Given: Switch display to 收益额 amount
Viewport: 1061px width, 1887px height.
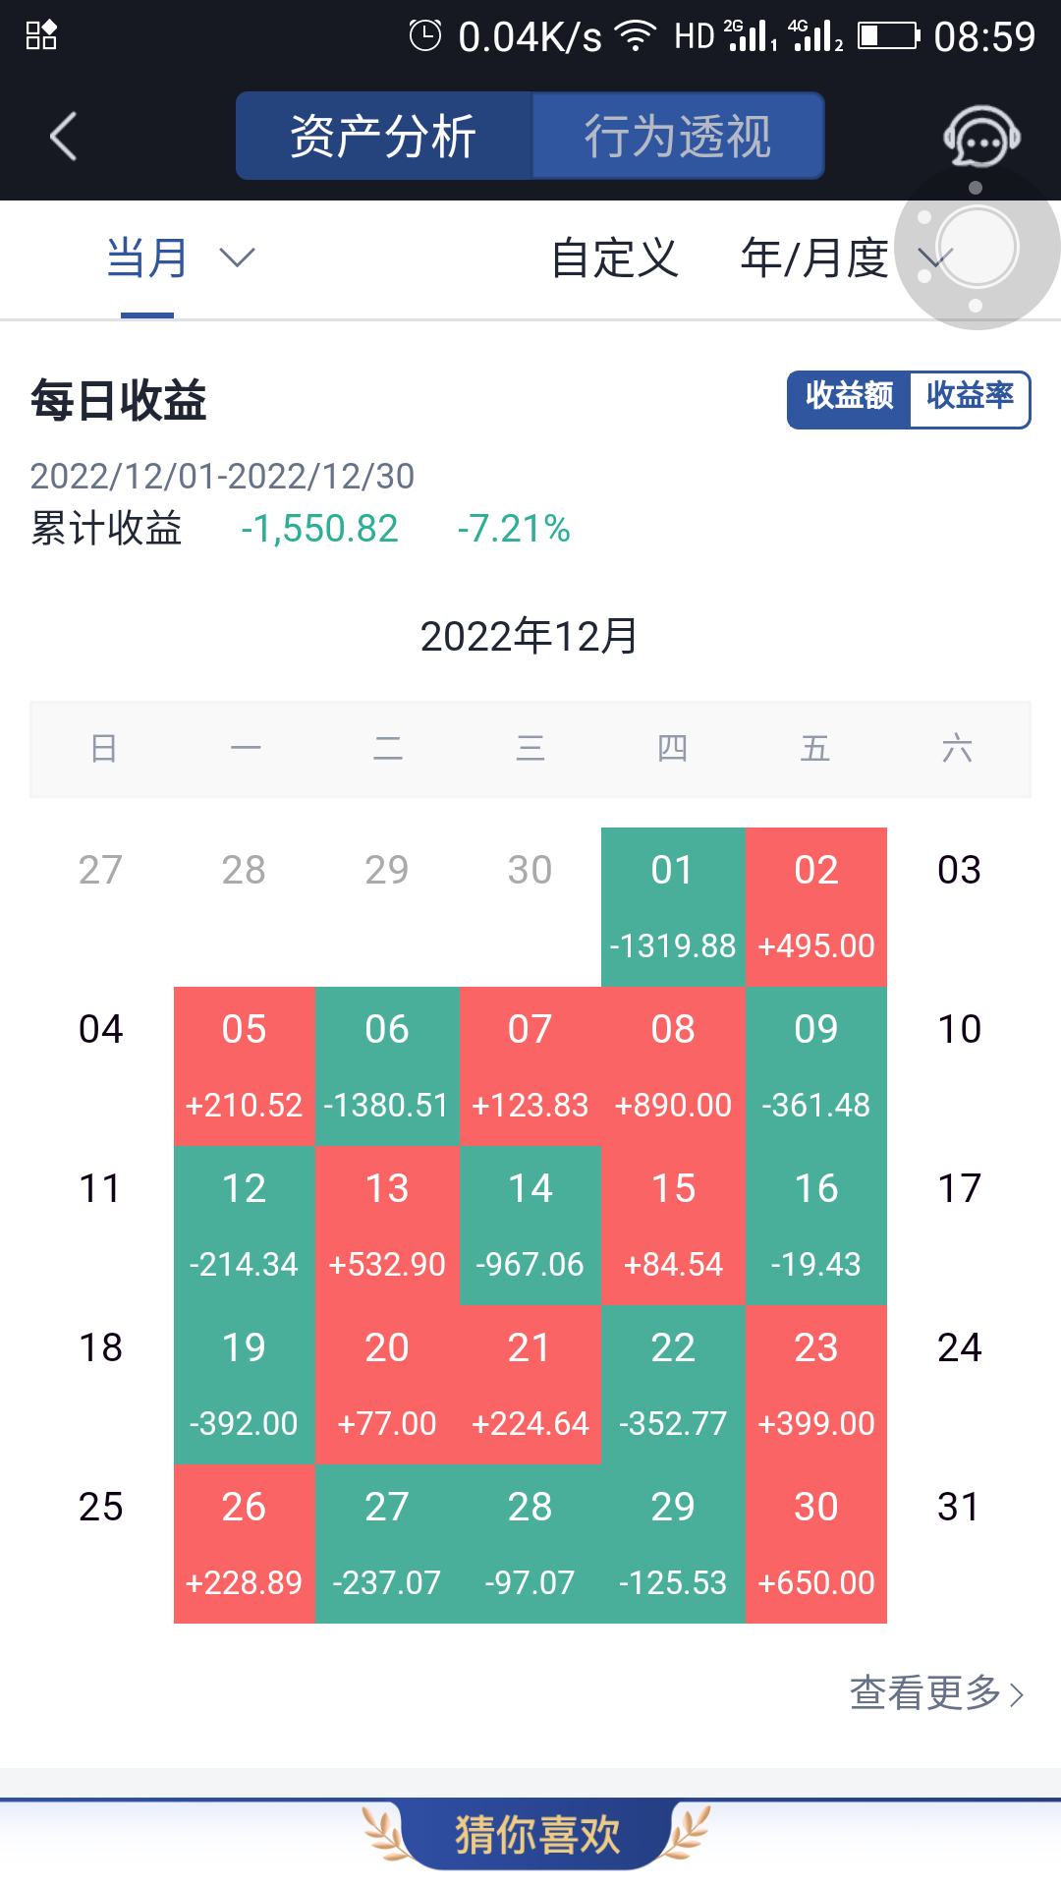Looking at the screenshot, I should pyautogui.click(x=850, y=399).
